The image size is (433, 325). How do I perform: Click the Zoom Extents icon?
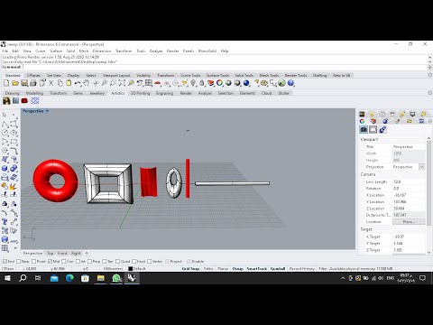pos(122,83)
